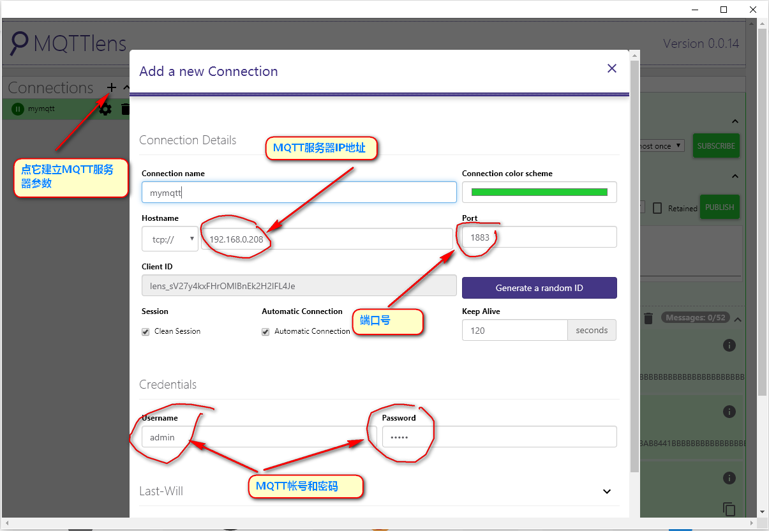Click the PUBLISH button
Screen dimensions: 769x531
[x=720, y=207]
